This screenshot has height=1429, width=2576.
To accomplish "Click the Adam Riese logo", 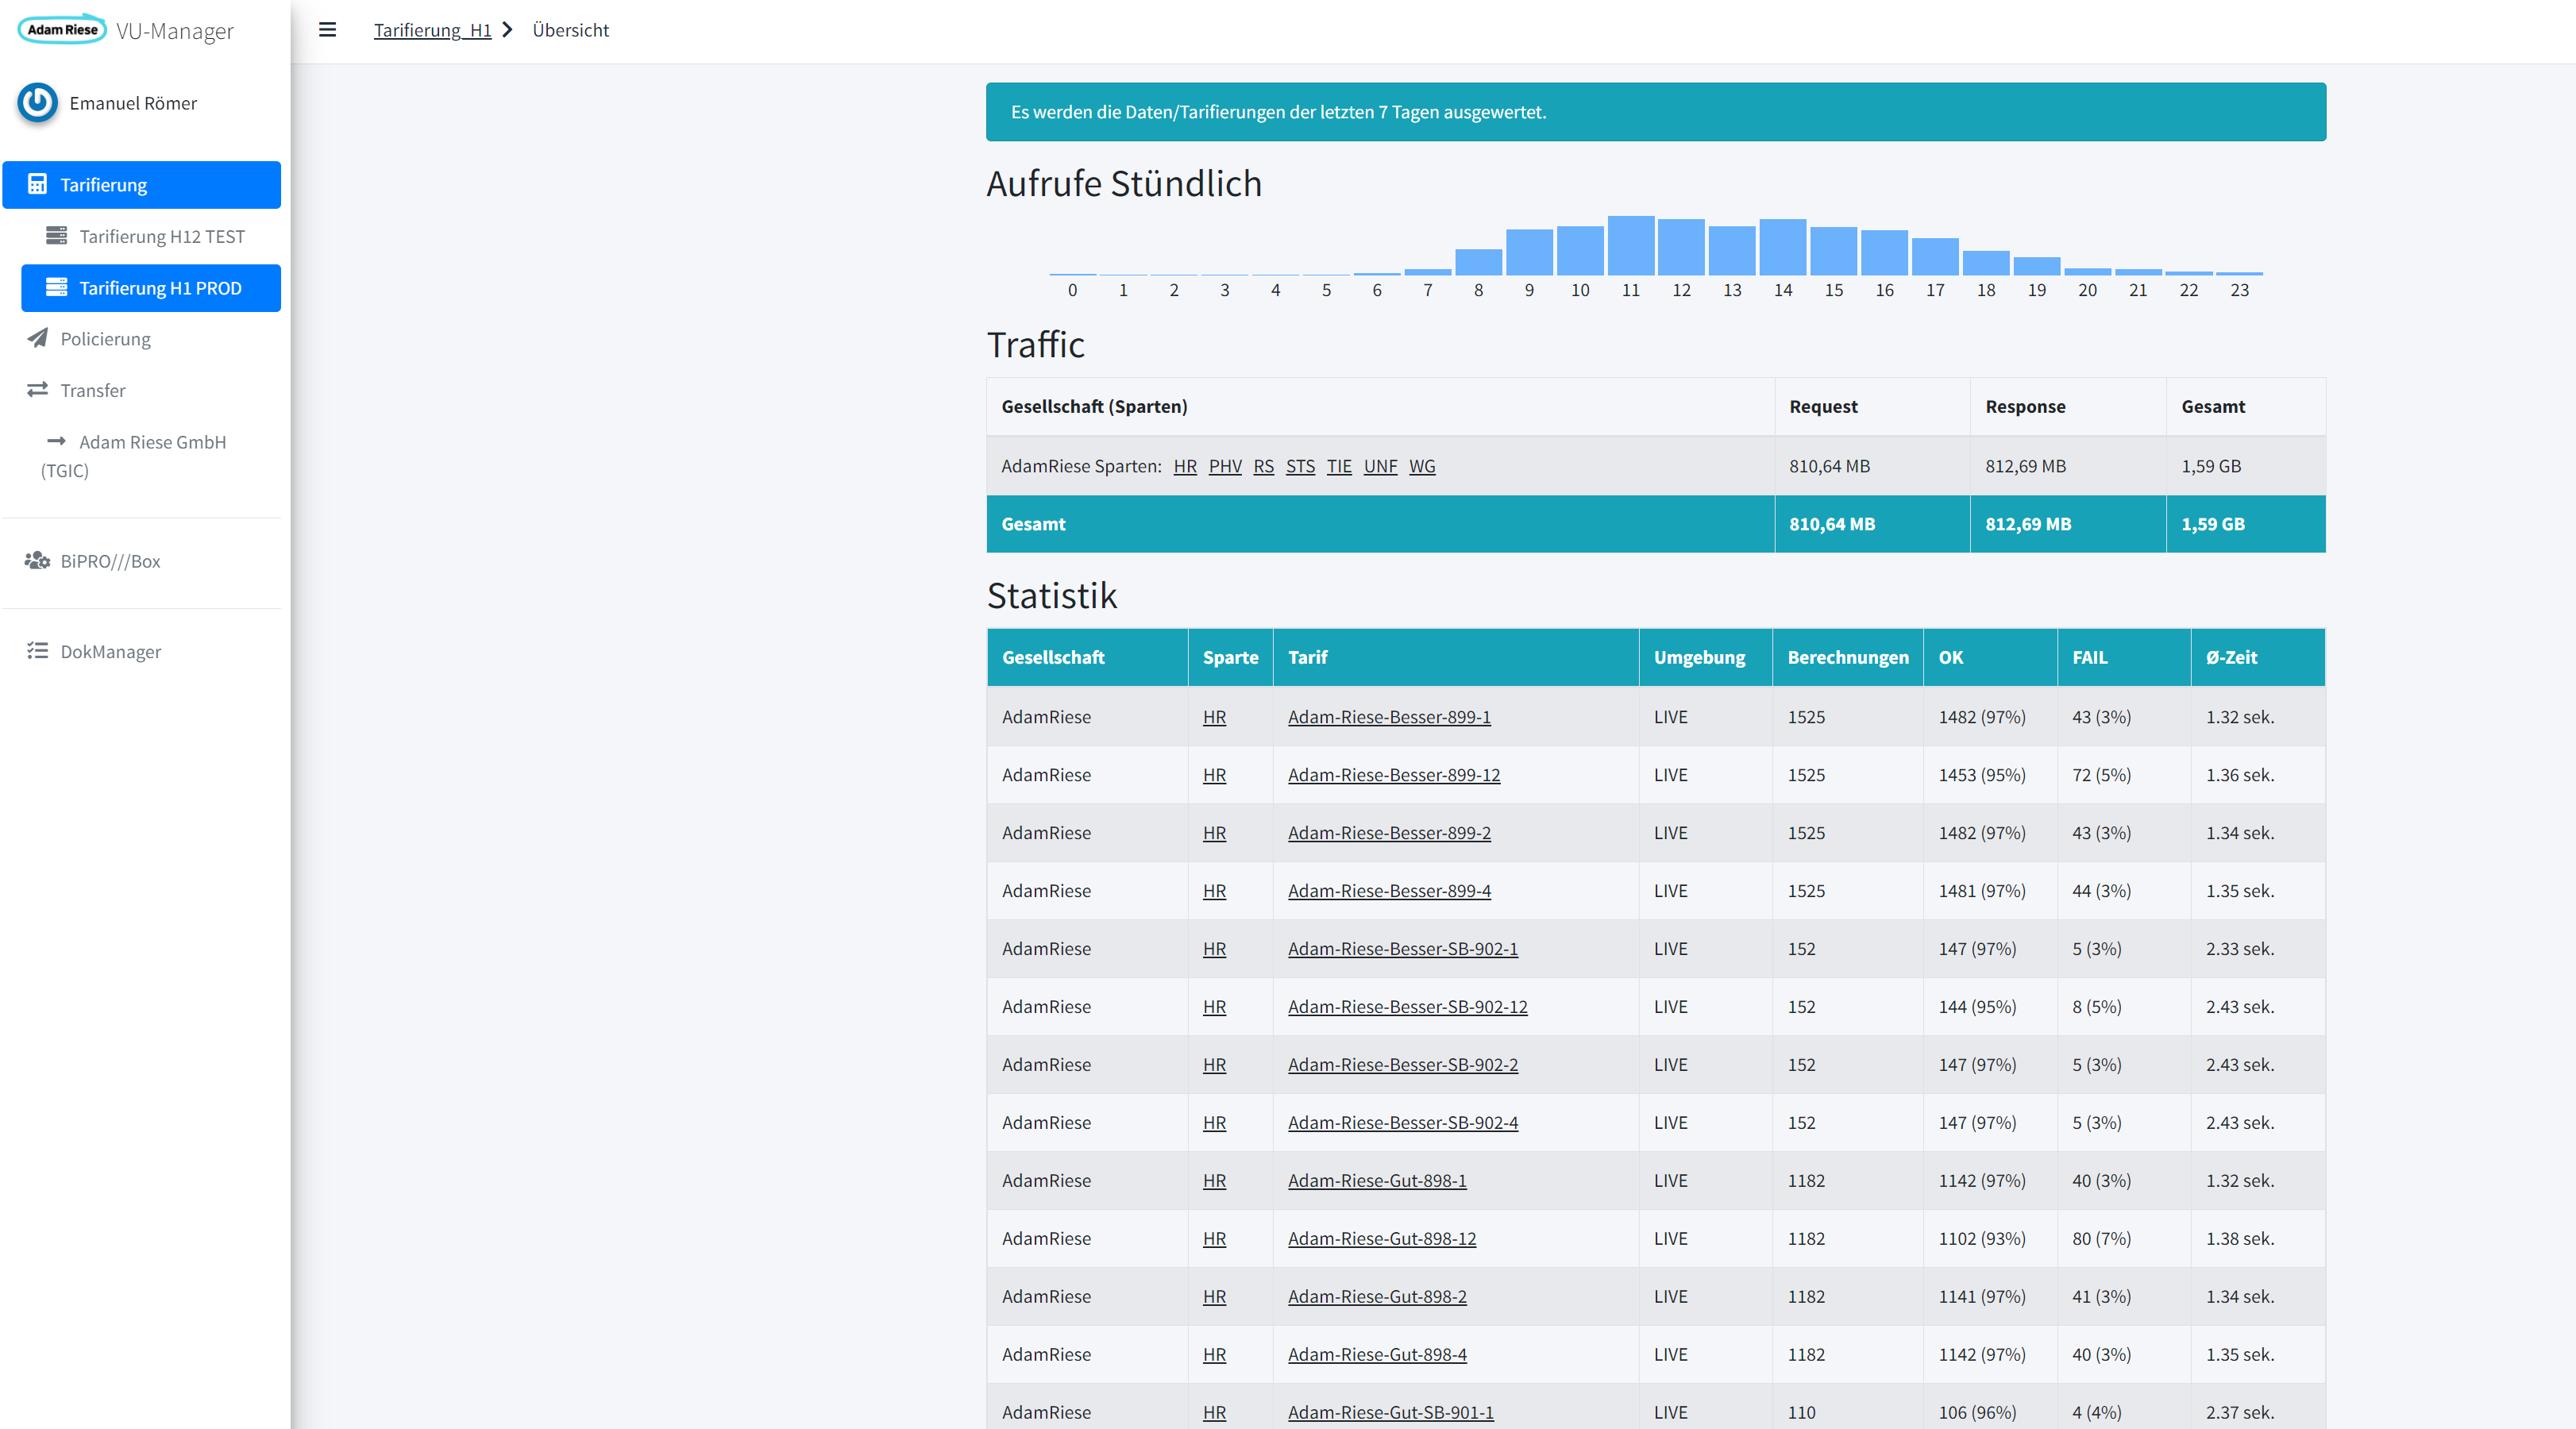I will 62,30.
